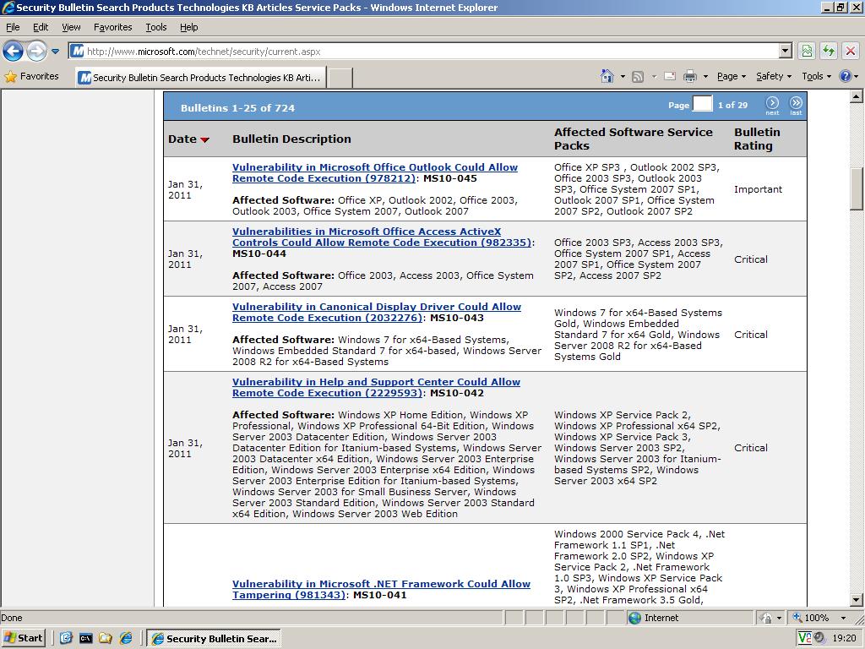Expand the address bar history dropdown
Image resolution: width=865 pixels, height=649 pixels.
[786, 52]
